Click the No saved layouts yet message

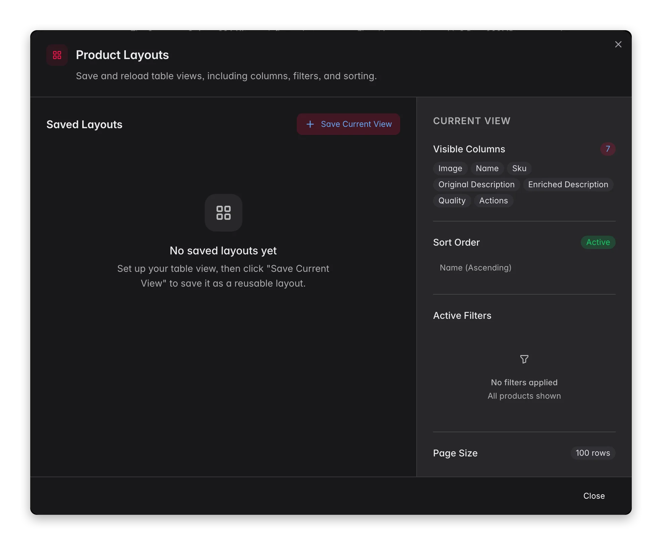click(223, 251)
